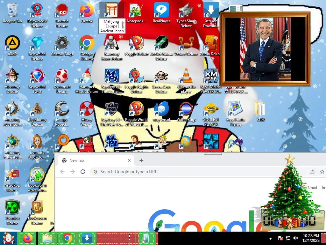326x245 pixels.
Task: Launch RealPlayer desktop shortcut
Action: (x=161, y=13)
